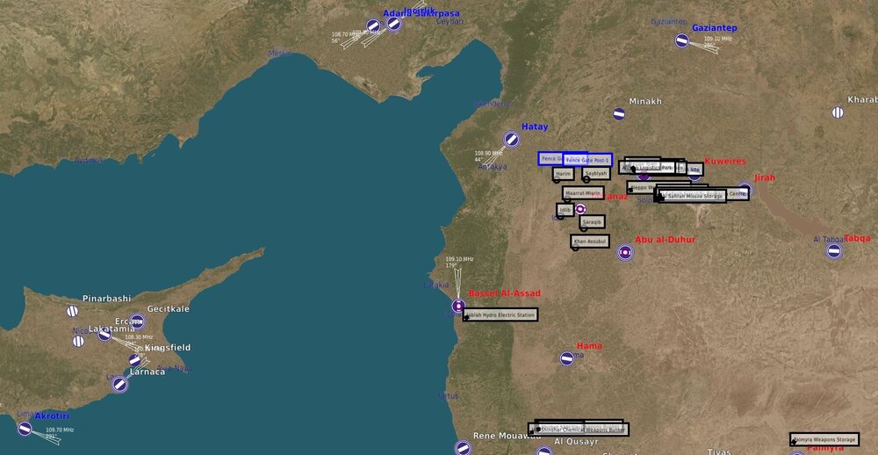Select the red Kuweires airbase name
Image resolution: width=878 pixels, height=455 pixels.
[725, 162]
